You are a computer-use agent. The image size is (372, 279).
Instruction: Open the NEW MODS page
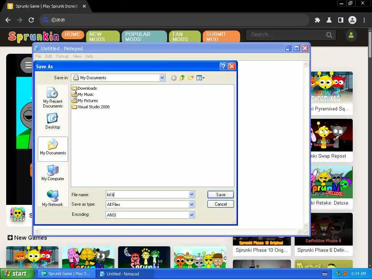pos(103,37)
